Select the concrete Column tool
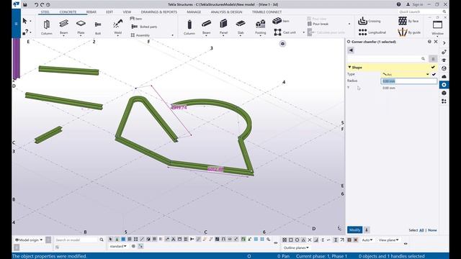The width and height of the screenshot is (461, 259). 189,27
